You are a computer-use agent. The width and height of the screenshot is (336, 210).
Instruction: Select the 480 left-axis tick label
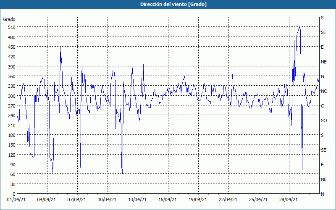(12, 37)
